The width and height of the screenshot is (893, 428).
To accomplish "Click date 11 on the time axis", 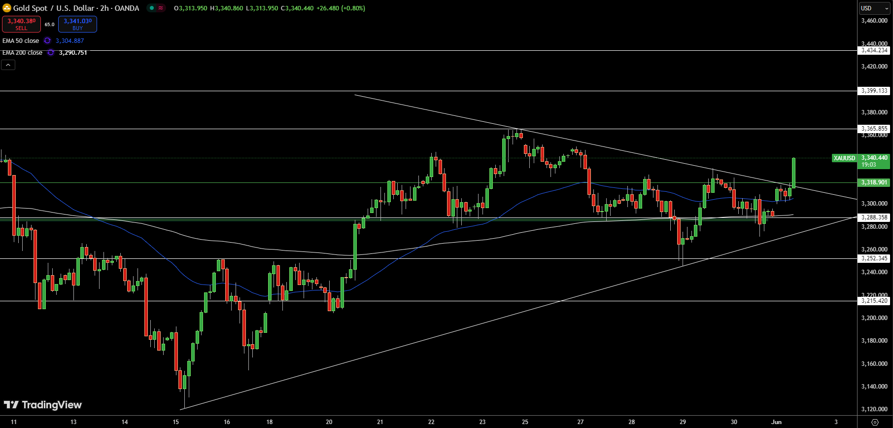I will (x=14, y=422).
